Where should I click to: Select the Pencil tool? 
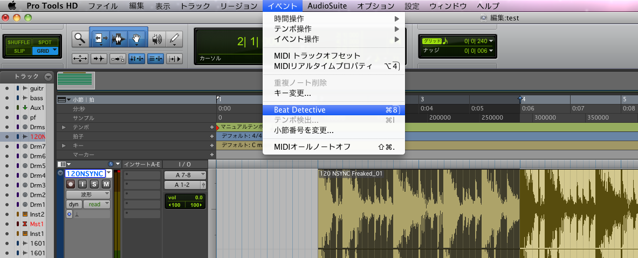174,39
